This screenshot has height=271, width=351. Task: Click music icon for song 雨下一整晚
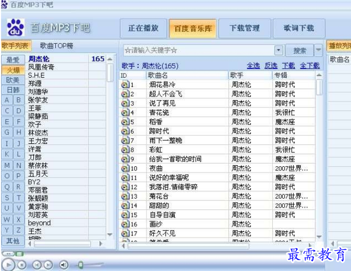coord(125,141)
